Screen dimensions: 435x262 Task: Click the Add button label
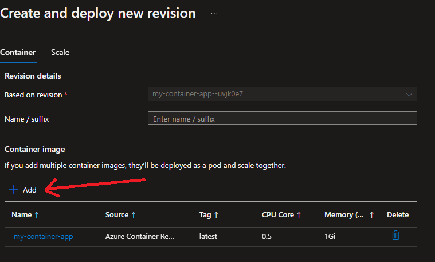(x=30, y=190)
